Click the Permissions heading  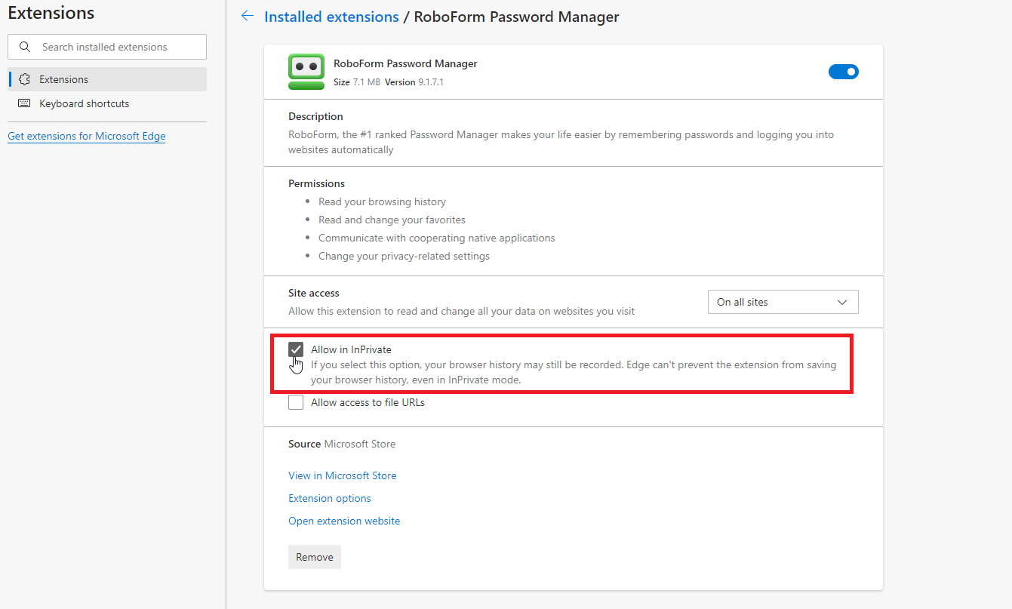pos(316,183)
